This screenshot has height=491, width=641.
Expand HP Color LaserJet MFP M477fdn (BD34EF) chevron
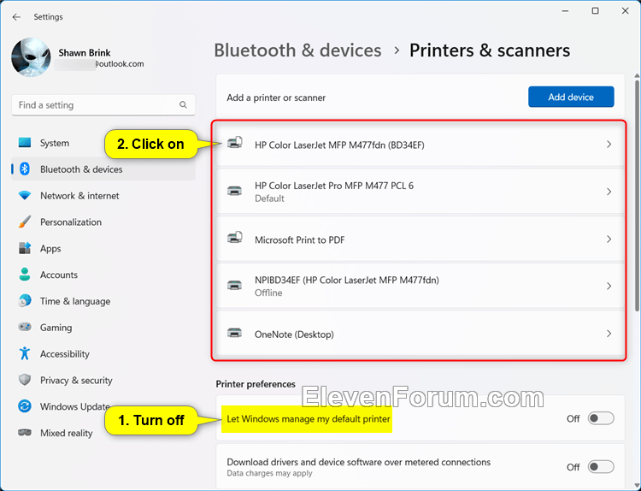[x=609, y=145]
